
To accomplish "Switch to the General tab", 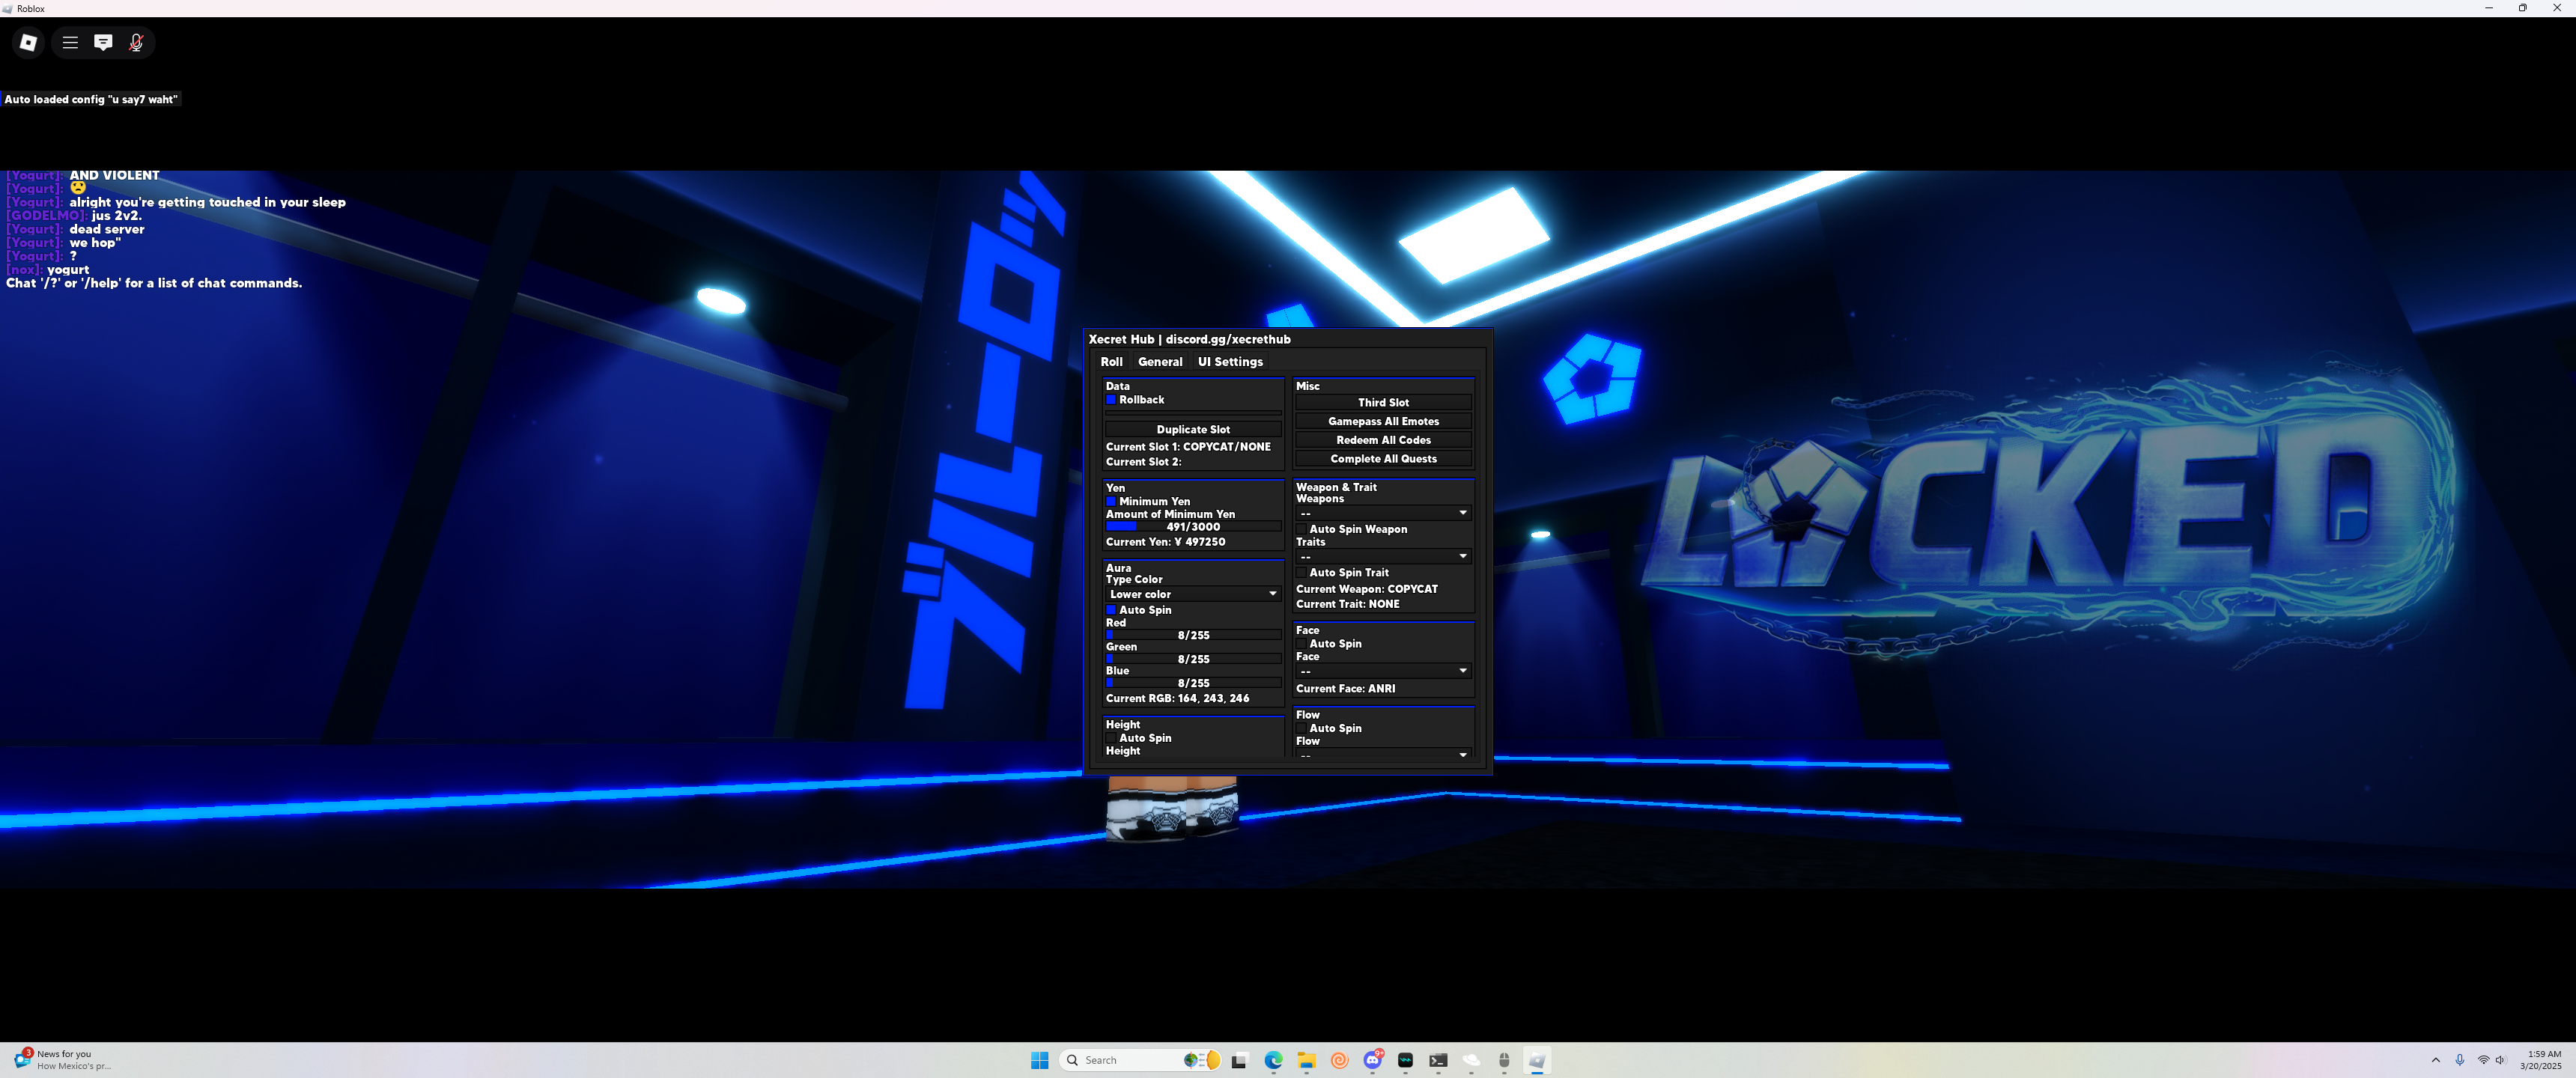I will [x=1159, y=362].
